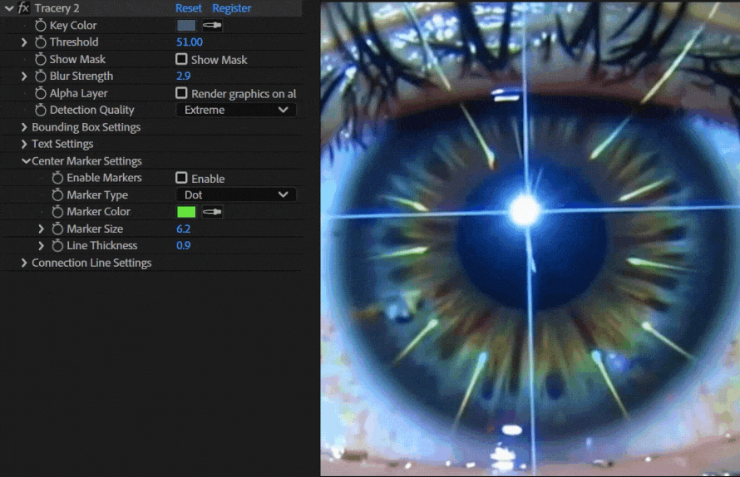Enable the Show Mask checkbox

tap(181, 60)
